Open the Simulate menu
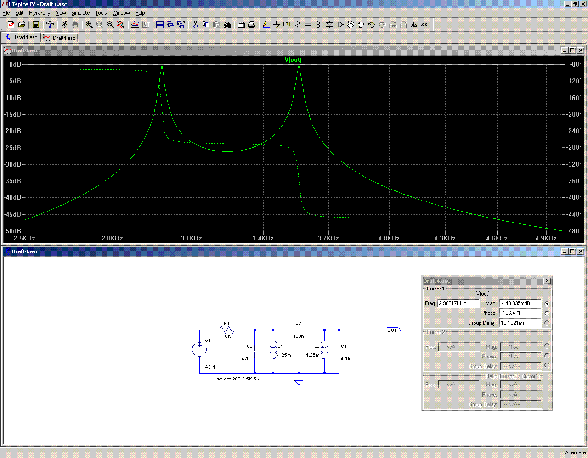Viewport: 588px width, 458px height. click(x=80, y=13)
